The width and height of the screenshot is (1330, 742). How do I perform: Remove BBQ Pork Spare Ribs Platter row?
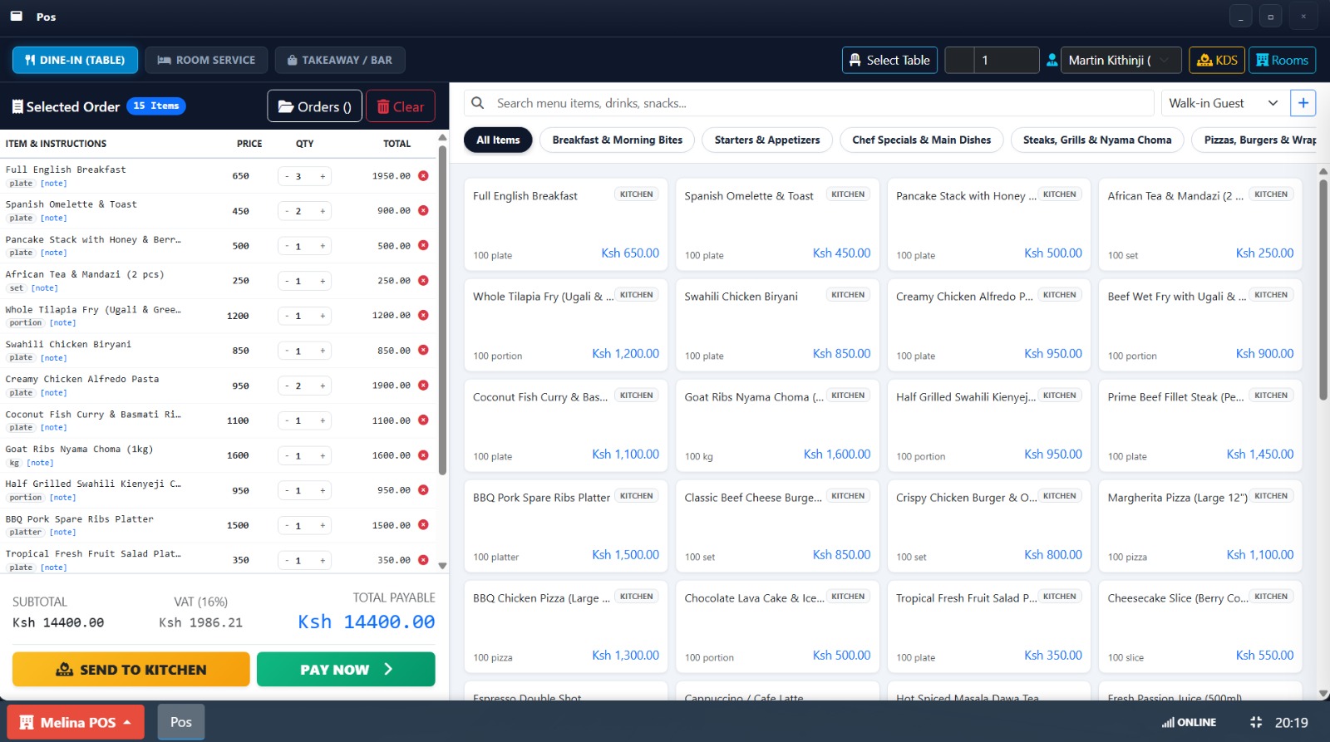(423, 525)
